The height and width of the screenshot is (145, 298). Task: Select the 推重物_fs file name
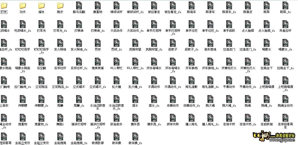click(42, 124)
